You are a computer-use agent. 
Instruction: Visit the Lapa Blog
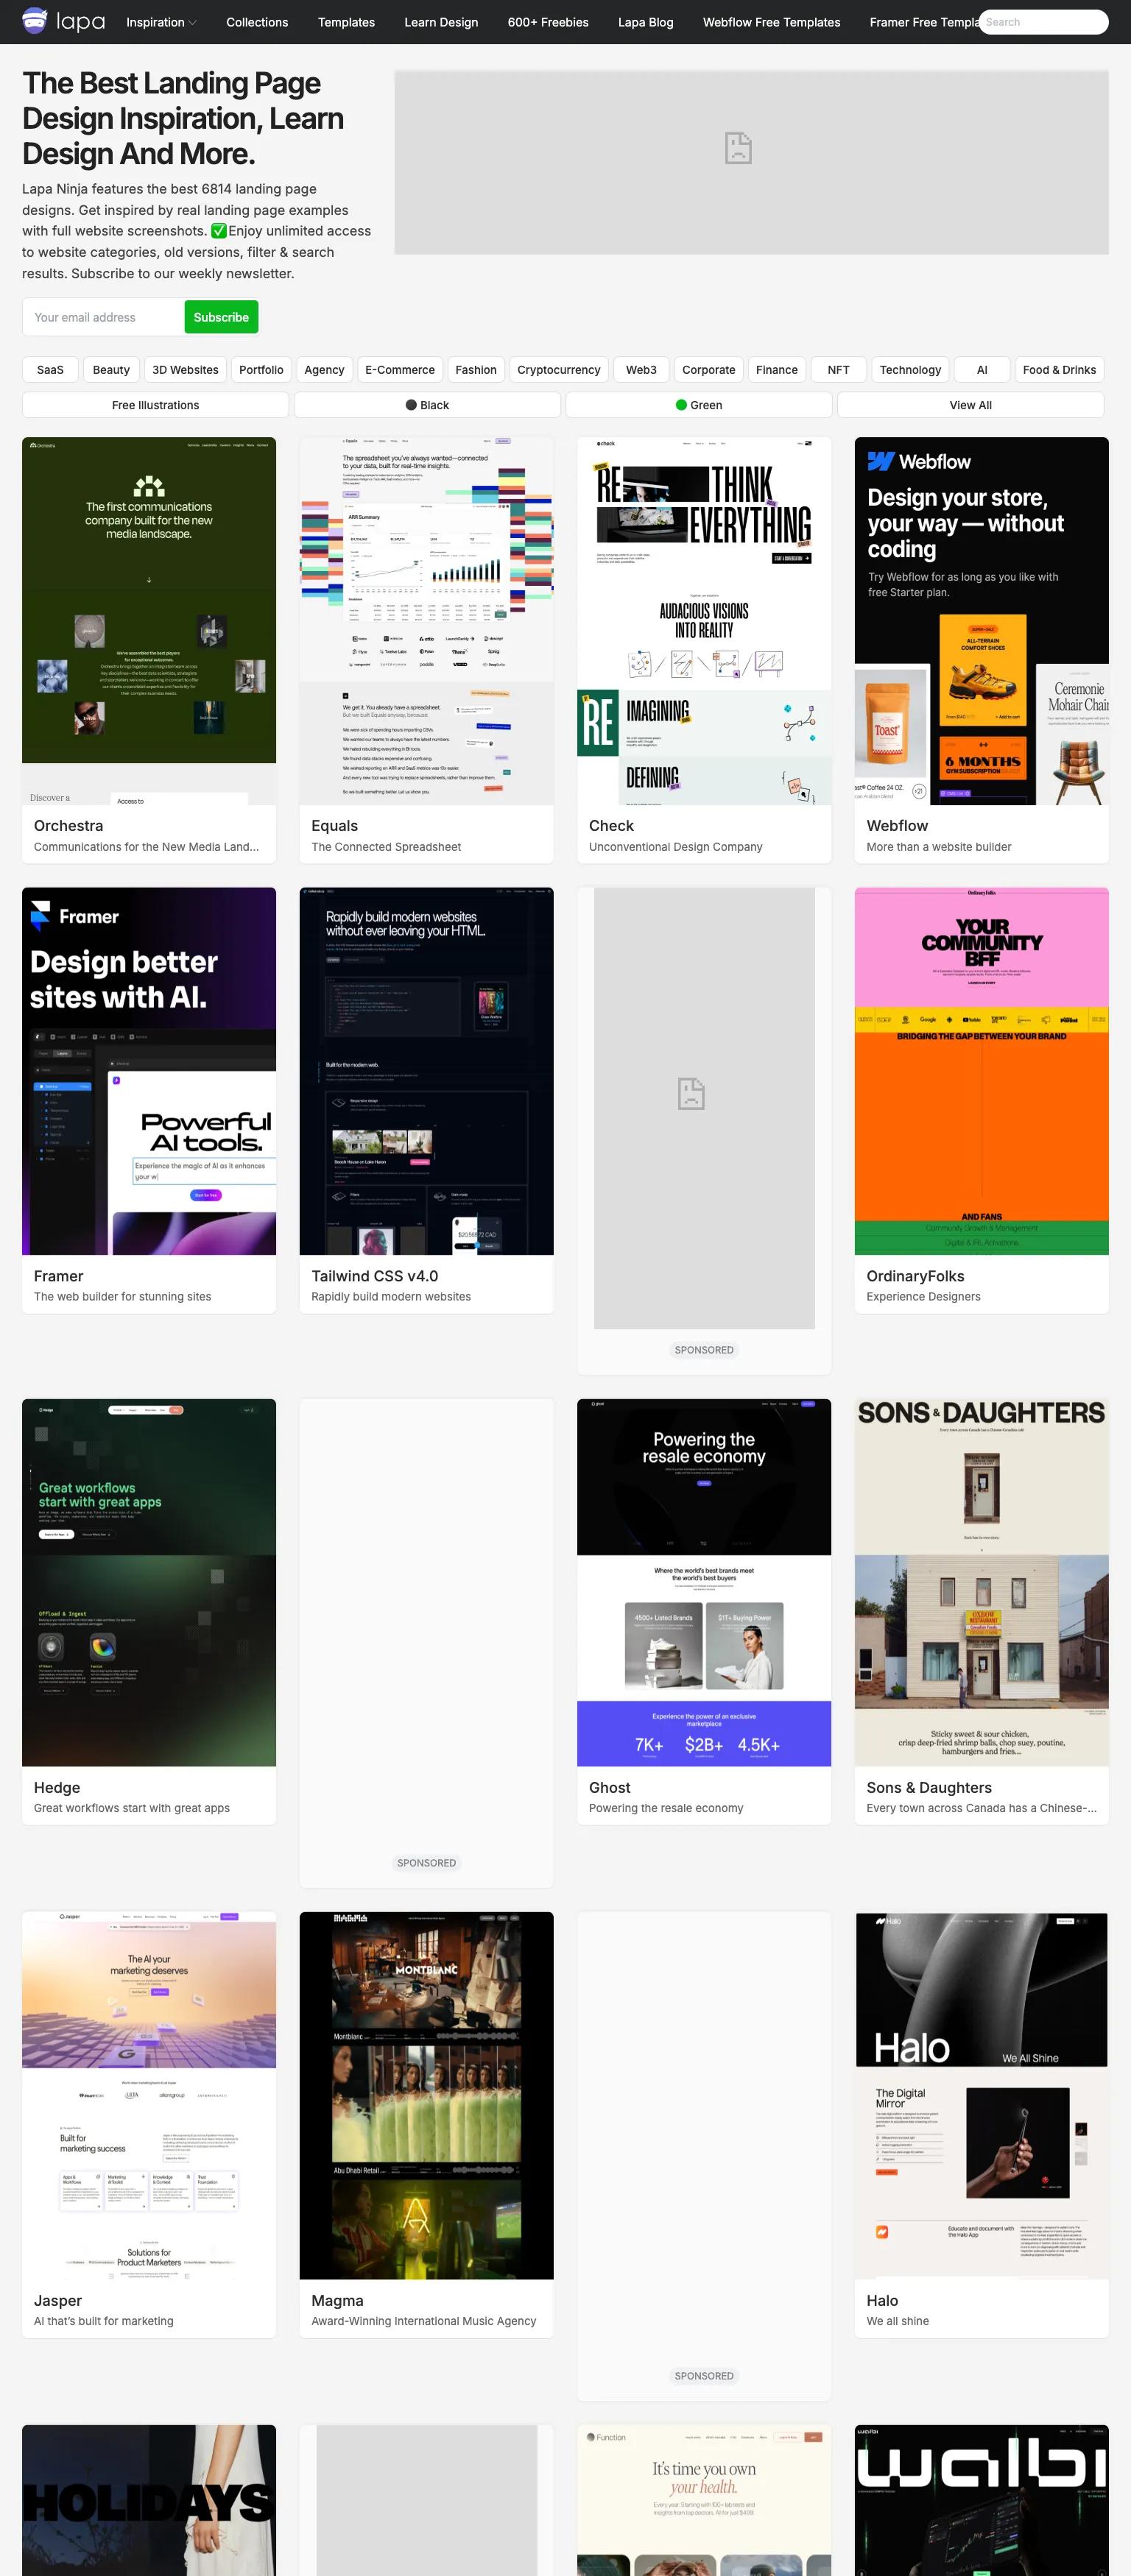click(x=646, y=22)
